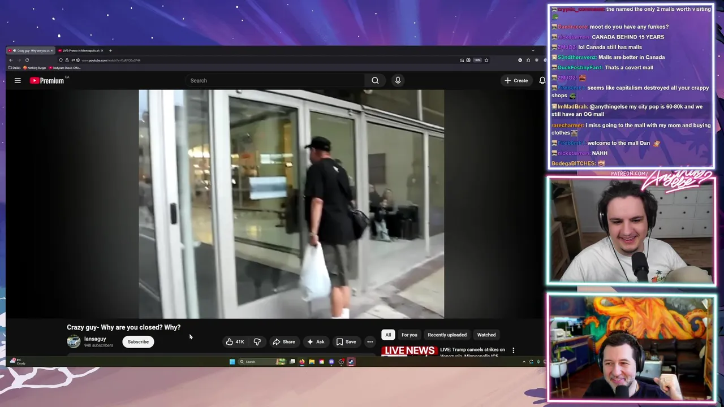Expand the browser tab list dropdown arrow
The height and width of the screenshot is (407, 724).
click(x=533, y=51)
